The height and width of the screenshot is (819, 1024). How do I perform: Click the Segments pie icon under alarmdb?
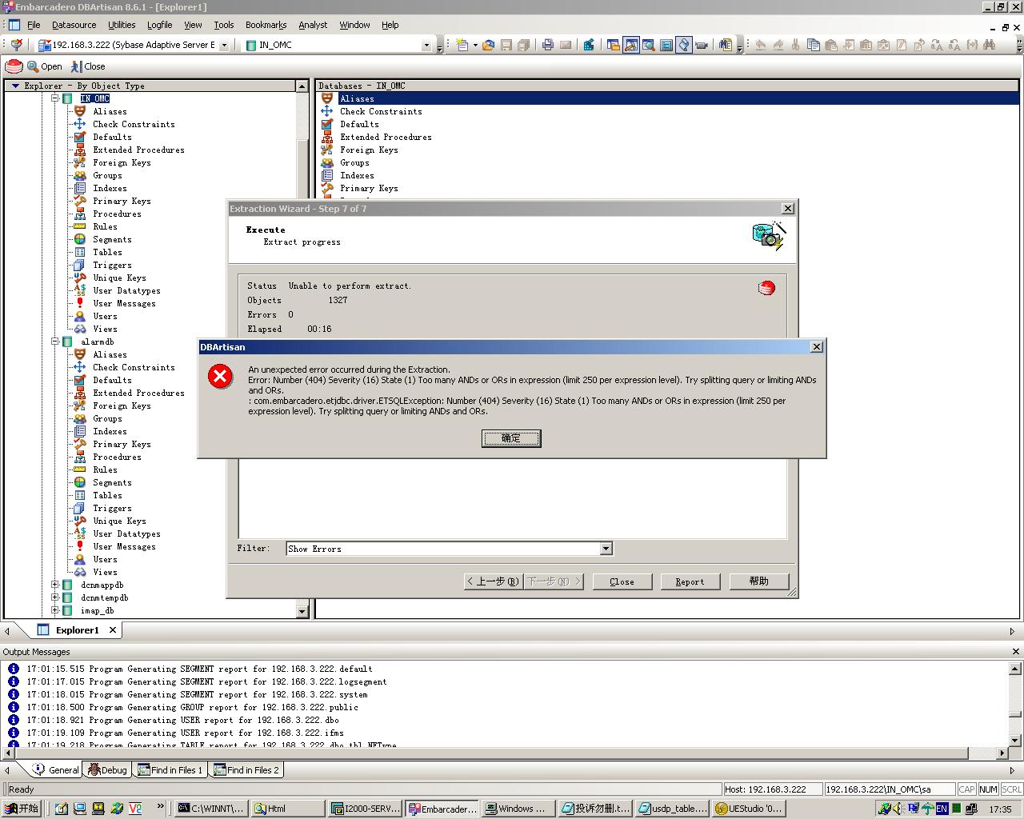(79, 482)
